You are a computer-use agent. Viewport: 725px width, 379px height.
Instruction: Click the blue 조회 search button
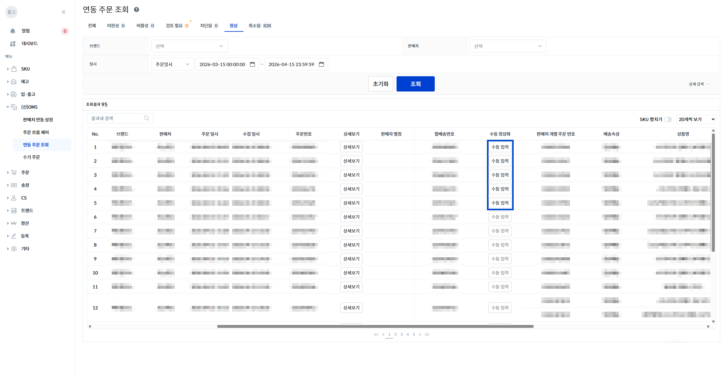(x=416, y=84)
